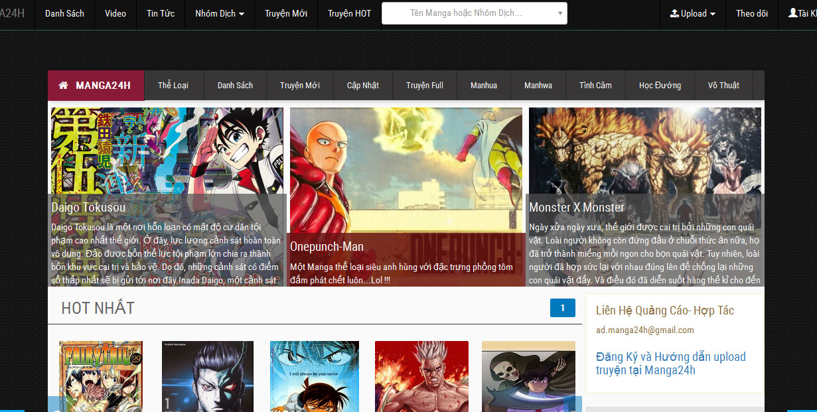This screenshot has width=817, height=412.
Task: Click the upload icon in top bar
Action: (x=675, y=13)
